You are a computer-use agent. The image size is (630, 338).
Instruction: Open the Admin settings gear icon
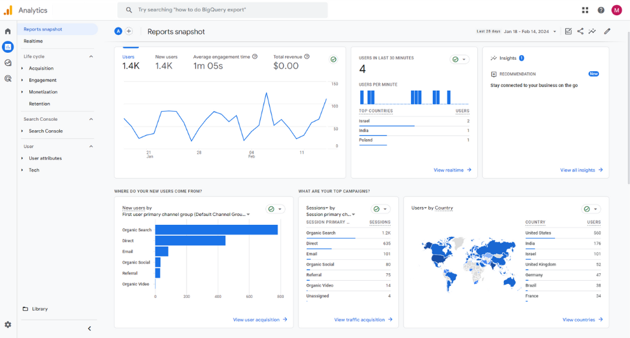click(8, 325)
